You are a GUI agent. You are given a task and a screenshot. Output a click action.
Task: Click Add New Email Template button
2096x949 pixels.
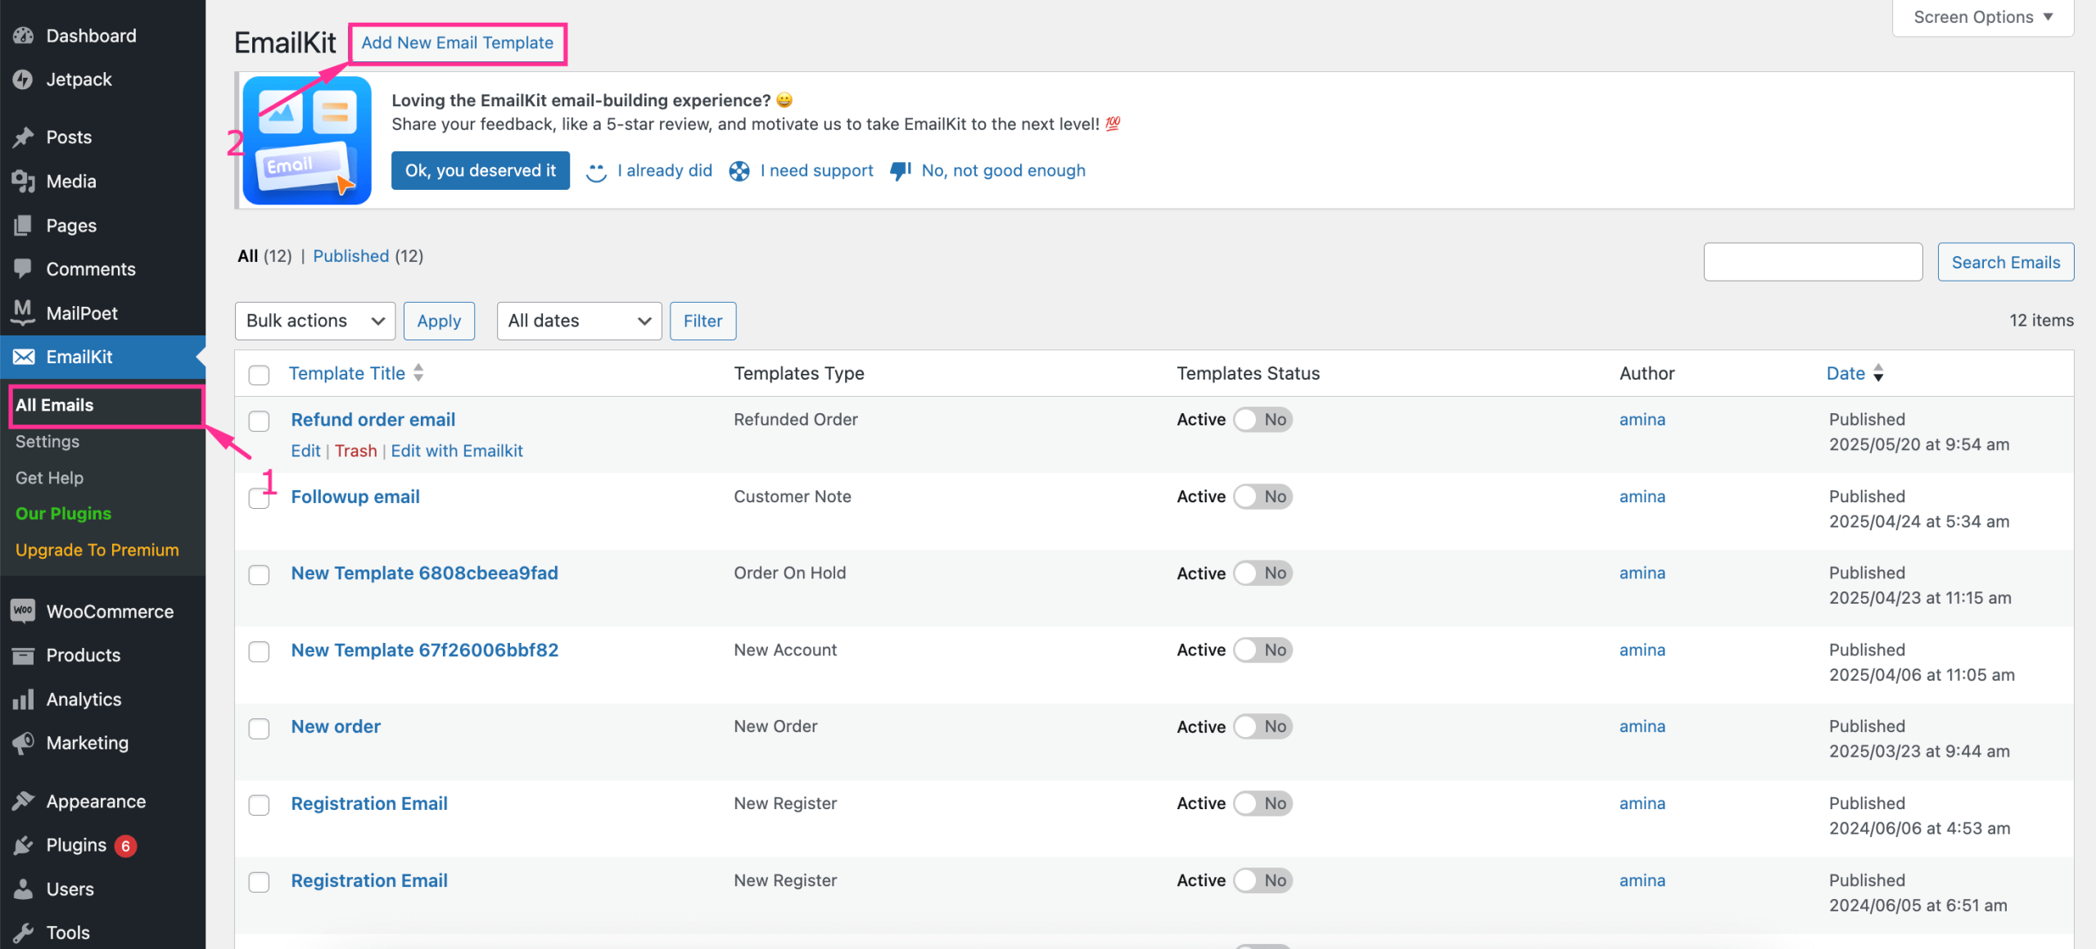pos(458,43)
